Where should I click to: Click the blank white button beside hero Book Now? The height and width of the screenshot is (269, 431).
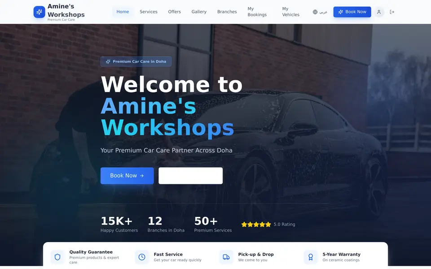(x=190, y=176)
